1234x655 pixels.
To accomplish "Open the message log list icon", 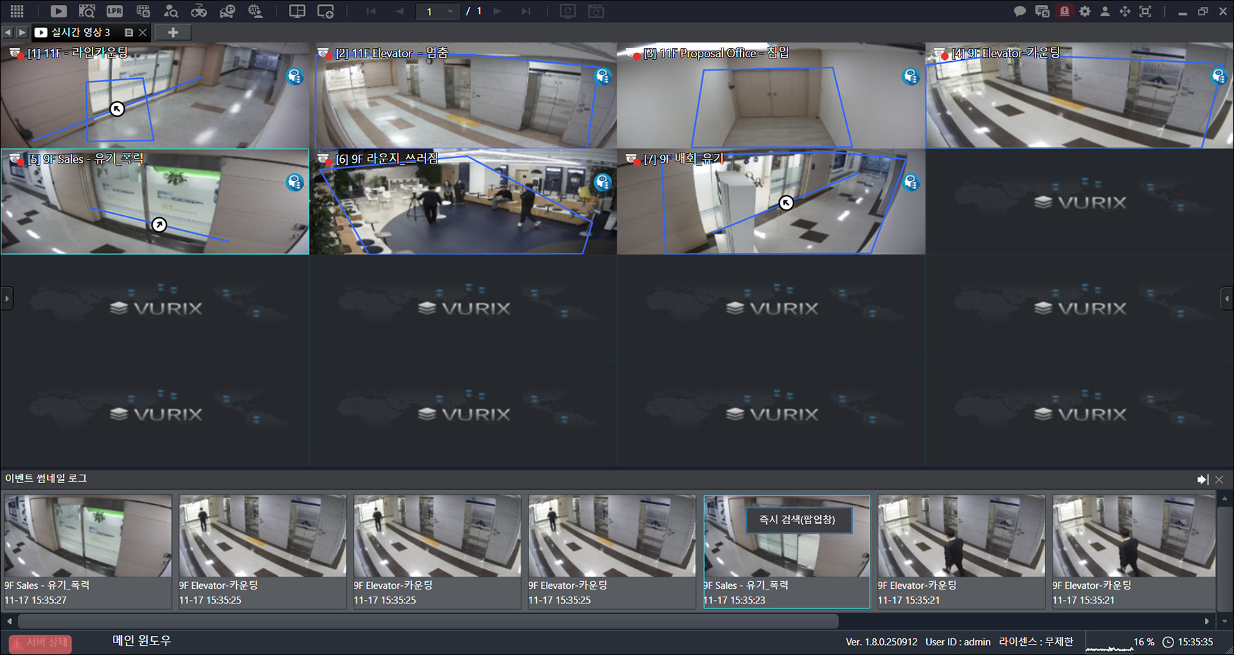I will point(1042,11).
